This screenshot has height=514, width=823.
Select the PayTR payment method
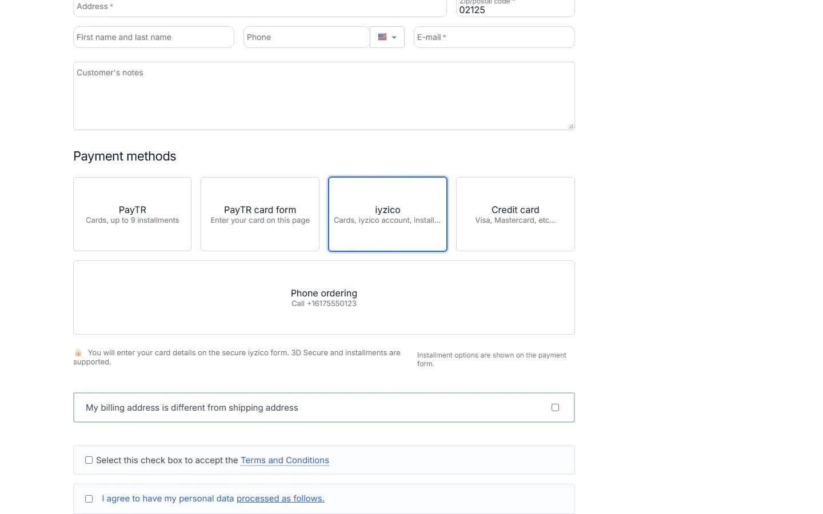click(132, 214)
